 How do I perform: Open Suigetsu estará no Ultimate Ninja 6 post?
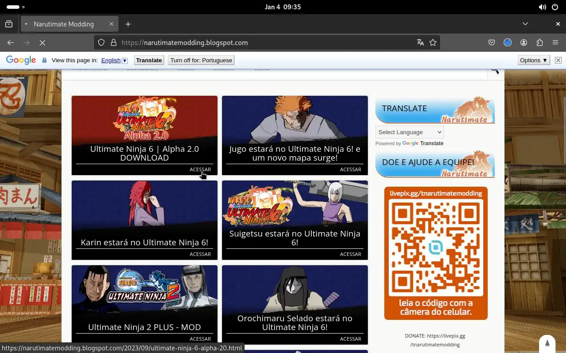pyautogui.click(x=295, y=238)
